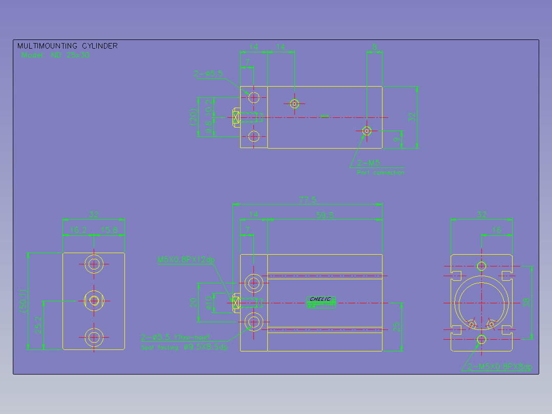The height and width of the screenshot is (414, 552).
Task: Select the '2-ø5.5 Thru-hole' annotation
Action: [175, 337]
